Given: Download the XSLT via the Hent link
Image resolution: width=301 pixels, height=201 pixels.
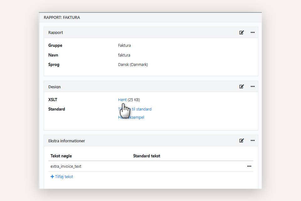Looking at the screenshot, I should click(122, 100).
